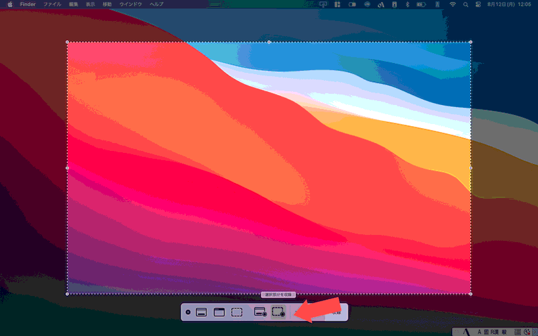
Task: Click top-middle selection edge handle
Action: (269, 42)
